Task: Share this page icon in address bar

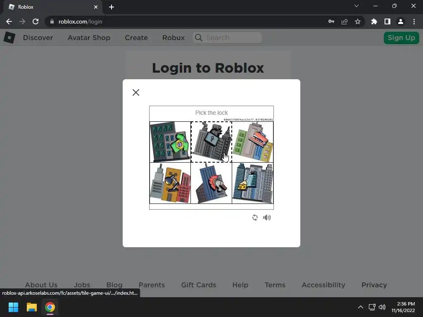Action: coord(345,21)
